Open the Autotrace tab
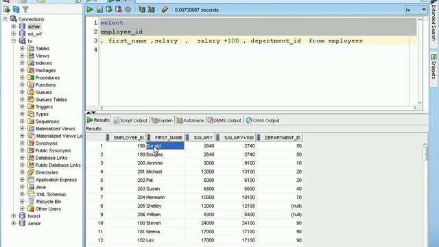Image resolution: width=439 pixels, height=247 pixels. click(190, 121)
